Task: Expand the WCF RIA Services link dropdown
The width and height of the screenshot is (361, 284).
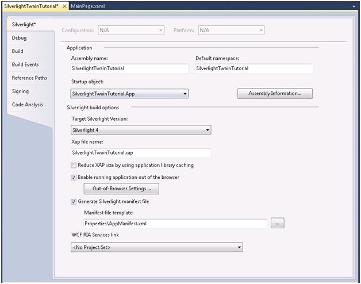Action: [157, 247]
